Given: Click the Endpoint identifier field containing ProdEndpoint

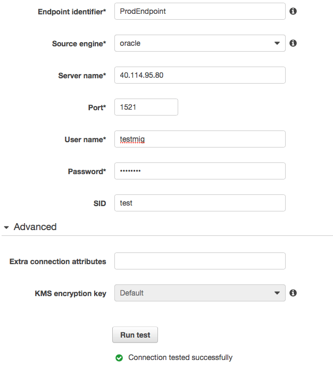Looking at the screenshot, I should coord(199,11).
